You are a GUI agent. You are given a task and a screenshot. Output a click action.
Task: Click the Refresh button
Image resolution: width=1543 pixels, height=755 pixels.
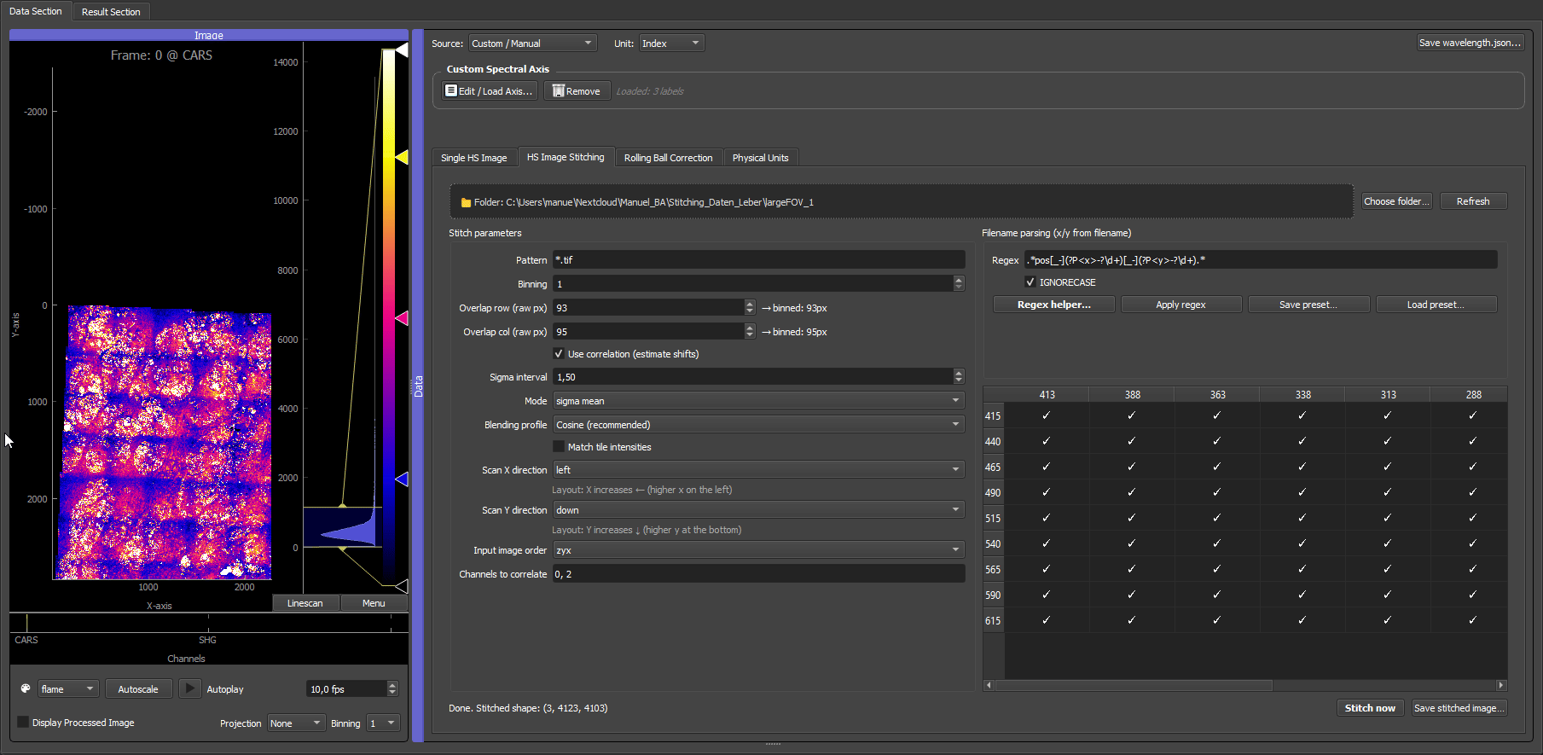pyautogui.click(x=1473, y=201)
